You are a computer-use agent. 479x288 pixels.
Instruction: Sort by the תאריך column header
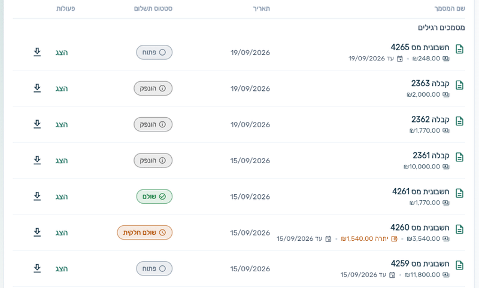(x=261, y=8)
